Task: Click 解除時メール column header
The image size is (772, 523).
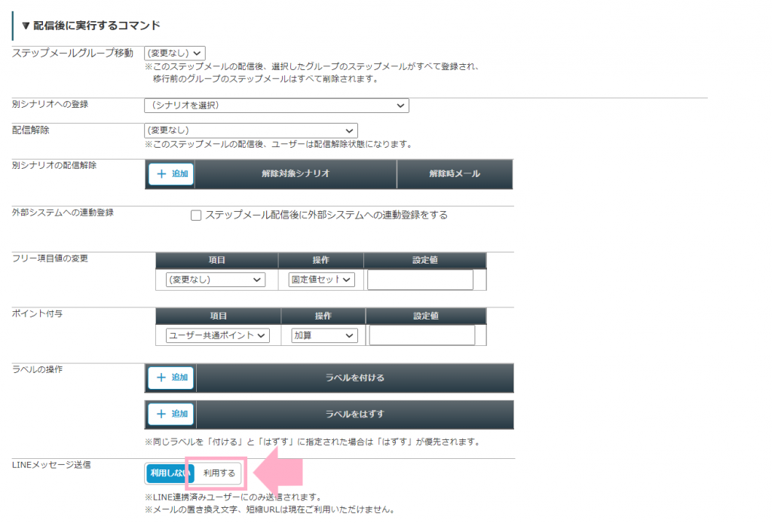Action: coord(455,173)
